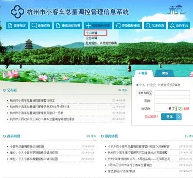Choose 个人申请 from the dropdown menu
This screenshot has height=178, width=193.
click(x=96, y=33)
